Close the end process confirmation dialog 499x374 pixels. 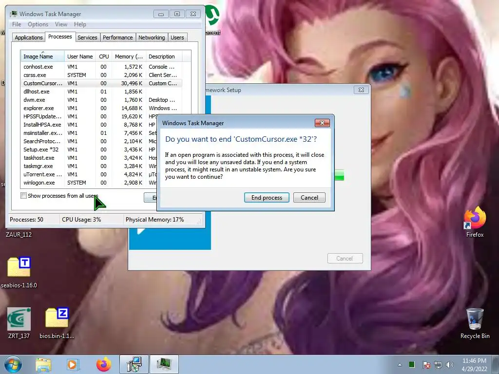tap(322, 123)
